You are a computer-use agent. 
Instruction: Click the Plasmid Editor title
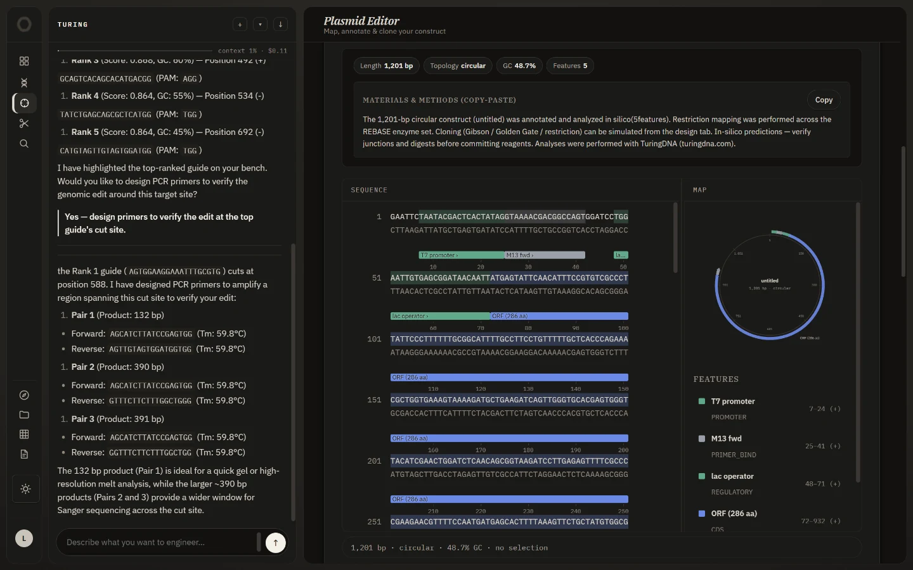[x=361, y=21]
